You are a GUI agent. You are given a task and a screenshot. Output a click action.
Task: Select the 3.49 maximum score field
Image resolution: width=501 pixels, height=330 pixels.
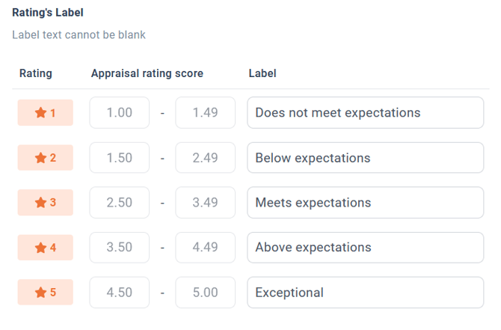(x=205, y=202)
